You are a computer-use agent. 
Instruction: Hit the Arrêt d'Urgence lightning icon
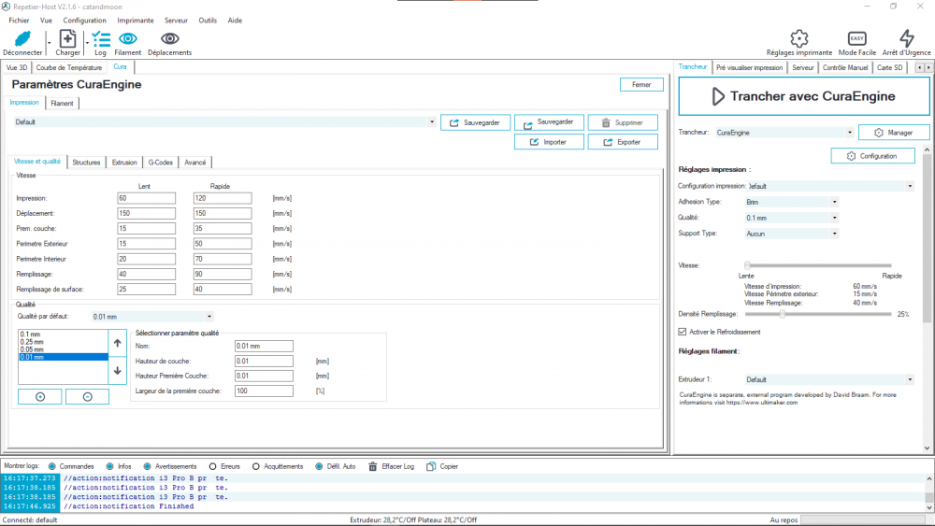(906, 38)
